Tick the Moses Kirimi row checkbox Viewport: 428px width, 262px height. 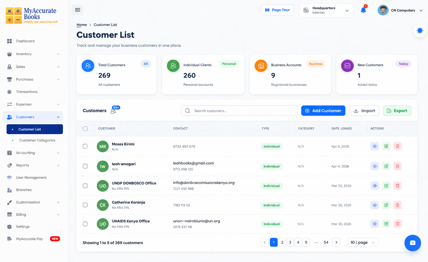[85, 146]
